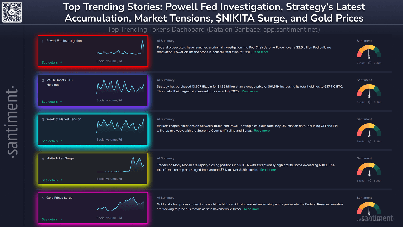Click the QR code in the top-left corner
Screen dimensions: 403x227
12,12
